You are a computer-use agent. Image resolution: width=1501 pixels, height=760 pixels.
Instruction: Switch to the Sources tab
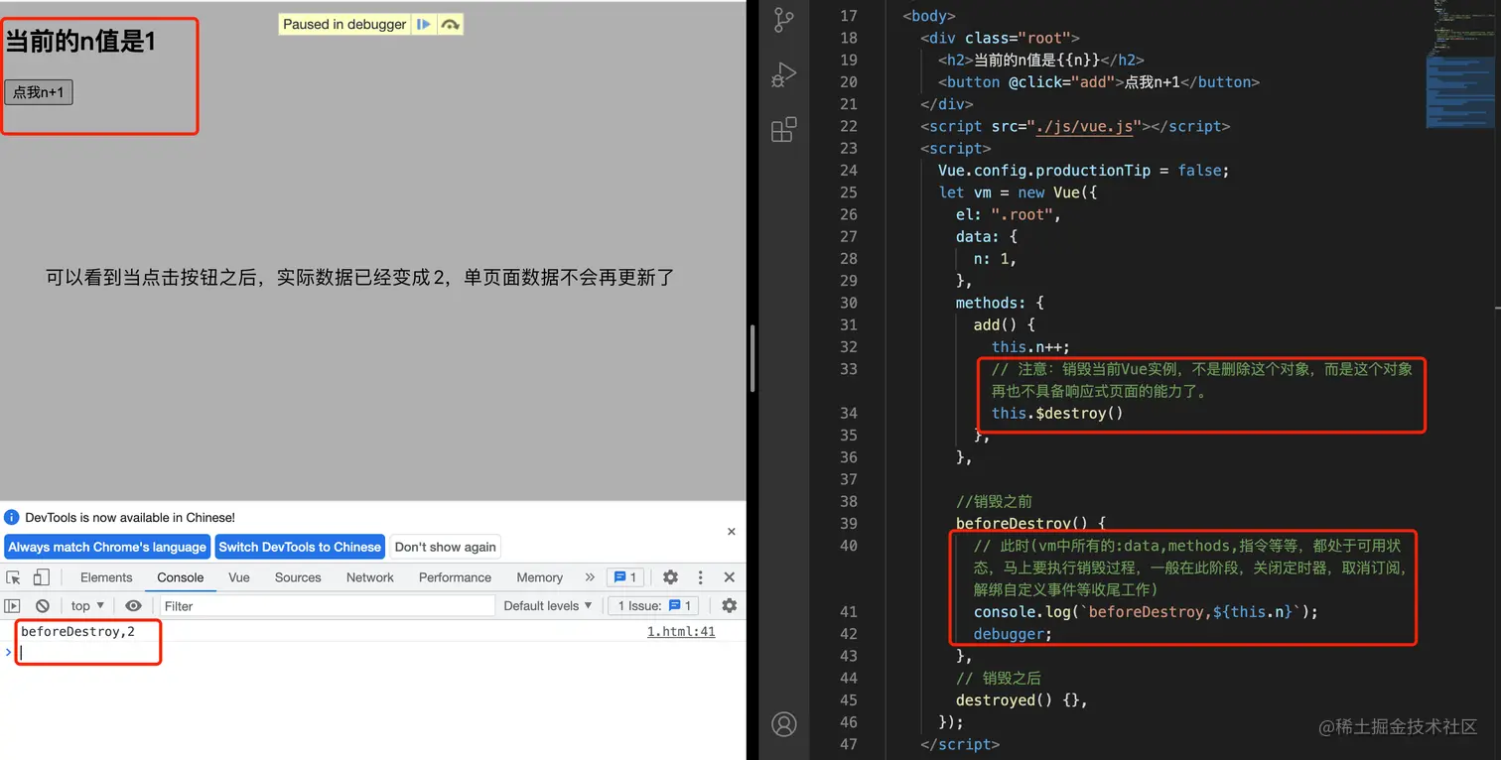tap(298, 577)
